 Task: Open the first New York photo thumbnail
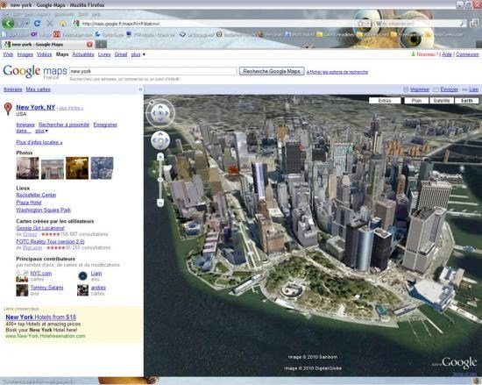28,168
